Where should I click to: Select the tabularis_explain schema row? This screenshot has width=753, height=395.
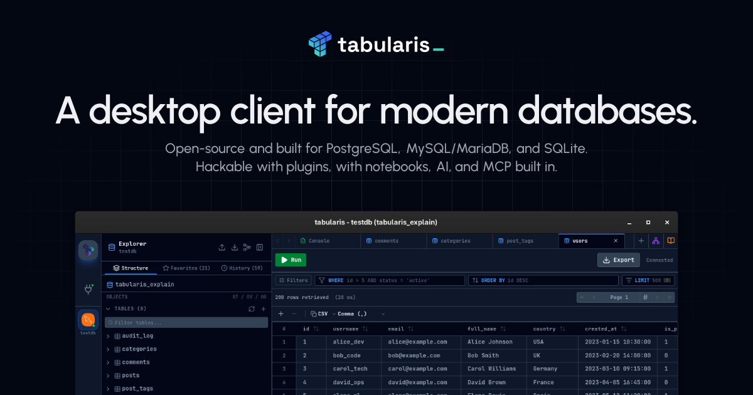point(186,284)
